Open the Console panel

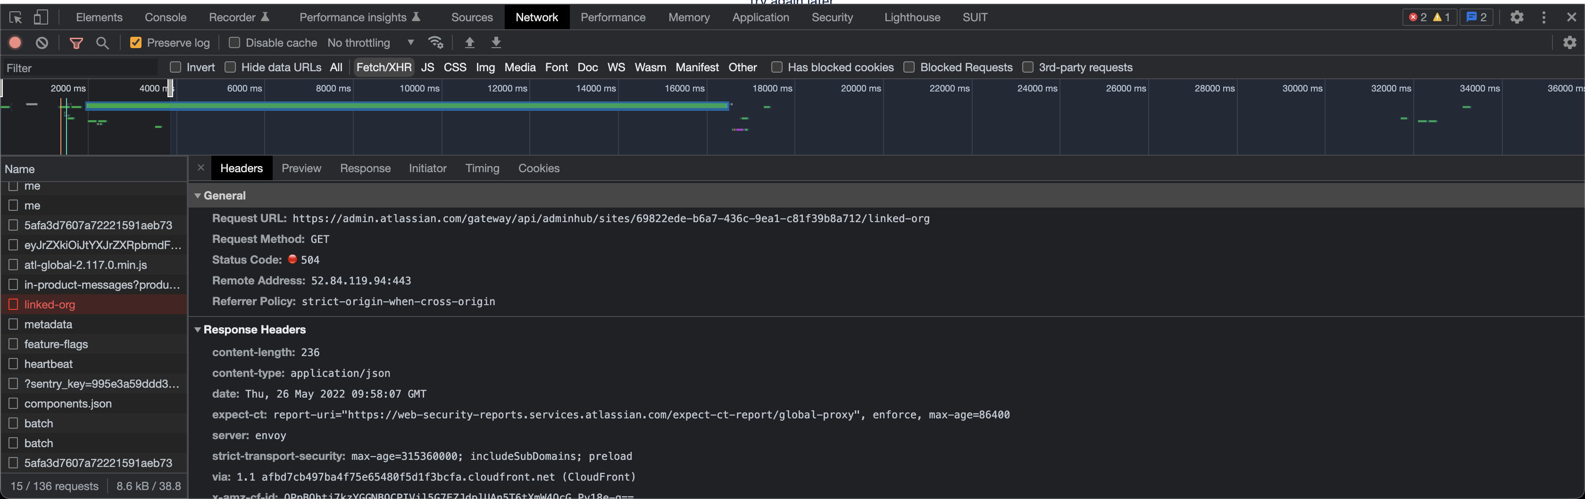166,17
